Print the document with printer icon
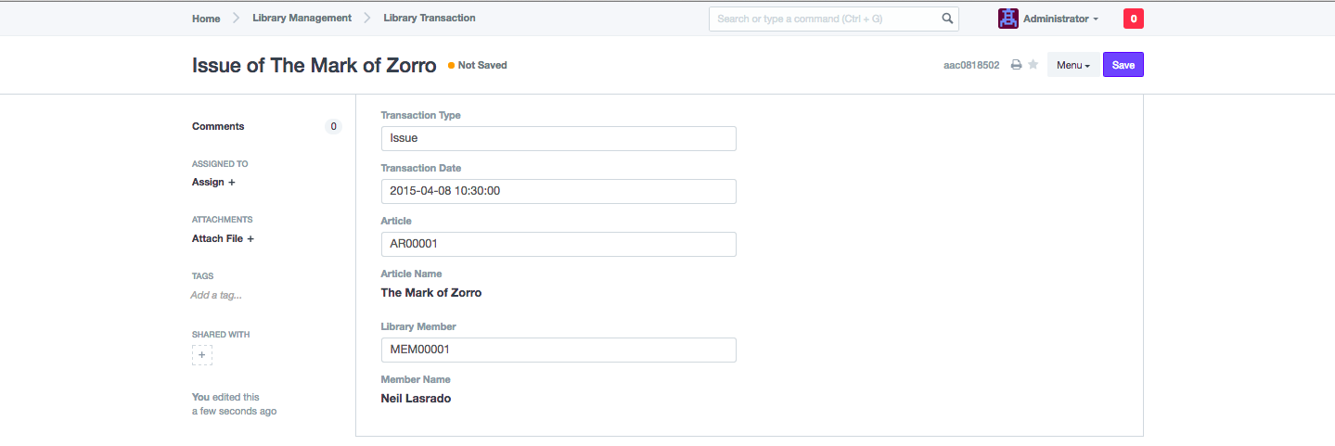This screenshot has width=1335, height=446. (x=1016, y=65)
